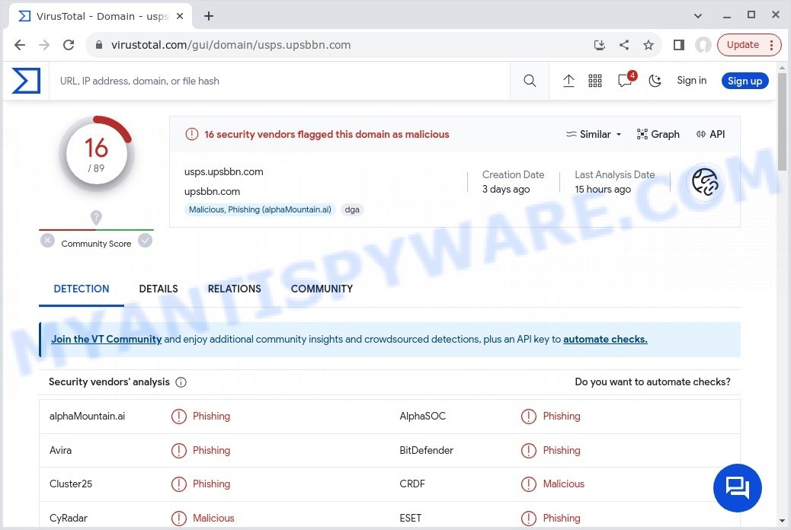Vote malicious with the X icon
Image resolution: width=791 pixels, height=530 pixels.
click(47, 241)
